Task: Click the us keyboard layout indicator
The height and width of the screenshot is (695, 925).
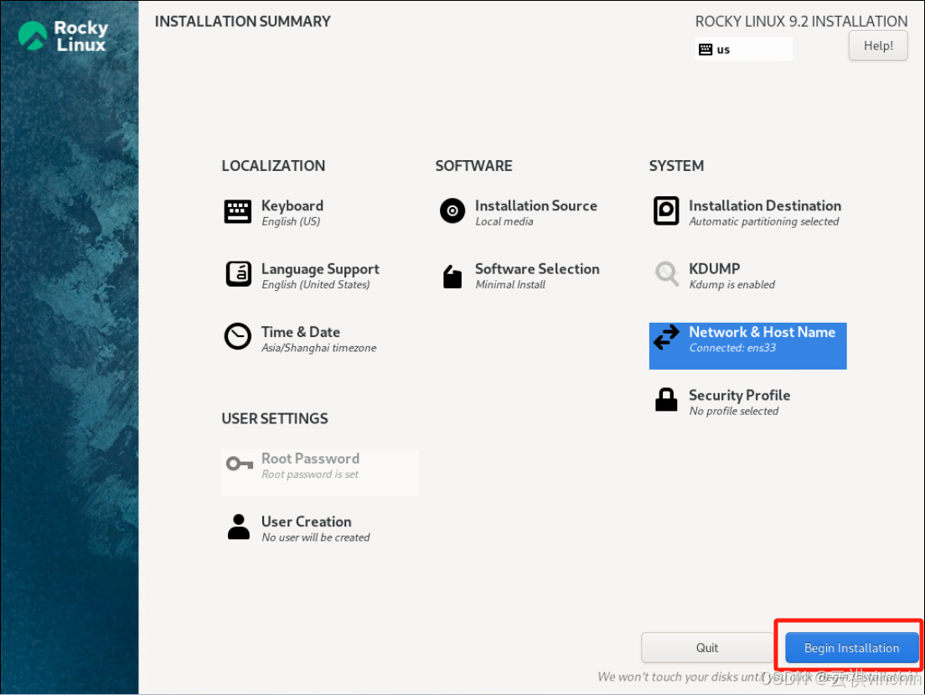Action: pyautogui.click(x=743, y=49)
